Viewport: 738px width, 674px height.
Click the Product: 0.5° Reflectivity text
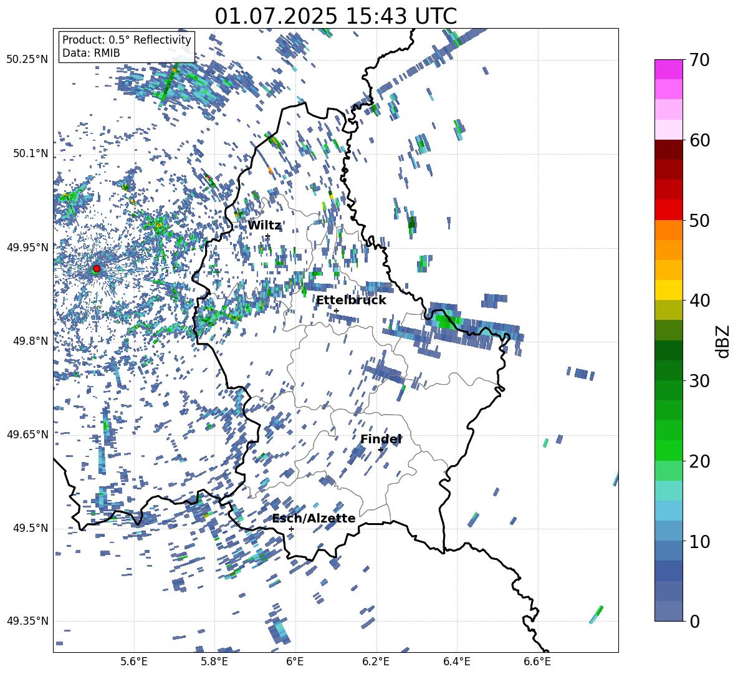click(x=127, y=40)
